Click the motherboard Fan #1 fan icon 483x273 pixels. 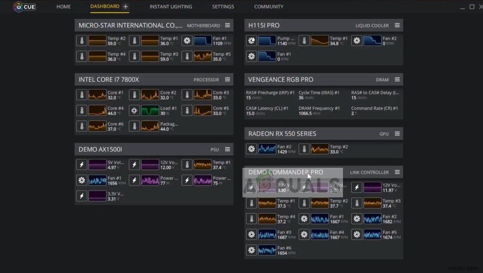187,41
